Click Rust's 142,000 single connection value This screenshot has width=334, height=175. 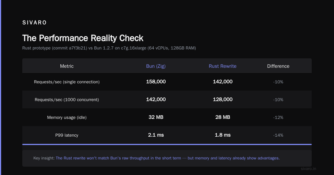(223, 82)
